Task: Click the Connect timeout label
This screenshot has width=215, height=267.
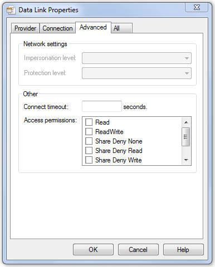Action: pyautogui.click(x=46, y=107)
